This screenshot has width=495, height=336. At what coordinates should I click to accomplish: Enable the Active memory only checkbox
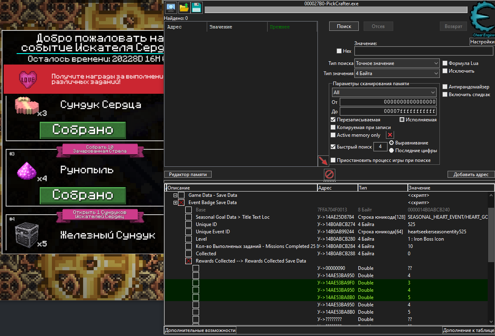pos(333,135)
